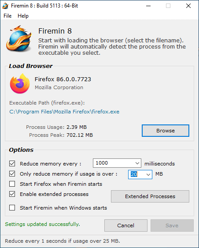The image size is (199, 248).
Task: Expand the milliseconds interval dropdown
Action: tap(137, 163)
